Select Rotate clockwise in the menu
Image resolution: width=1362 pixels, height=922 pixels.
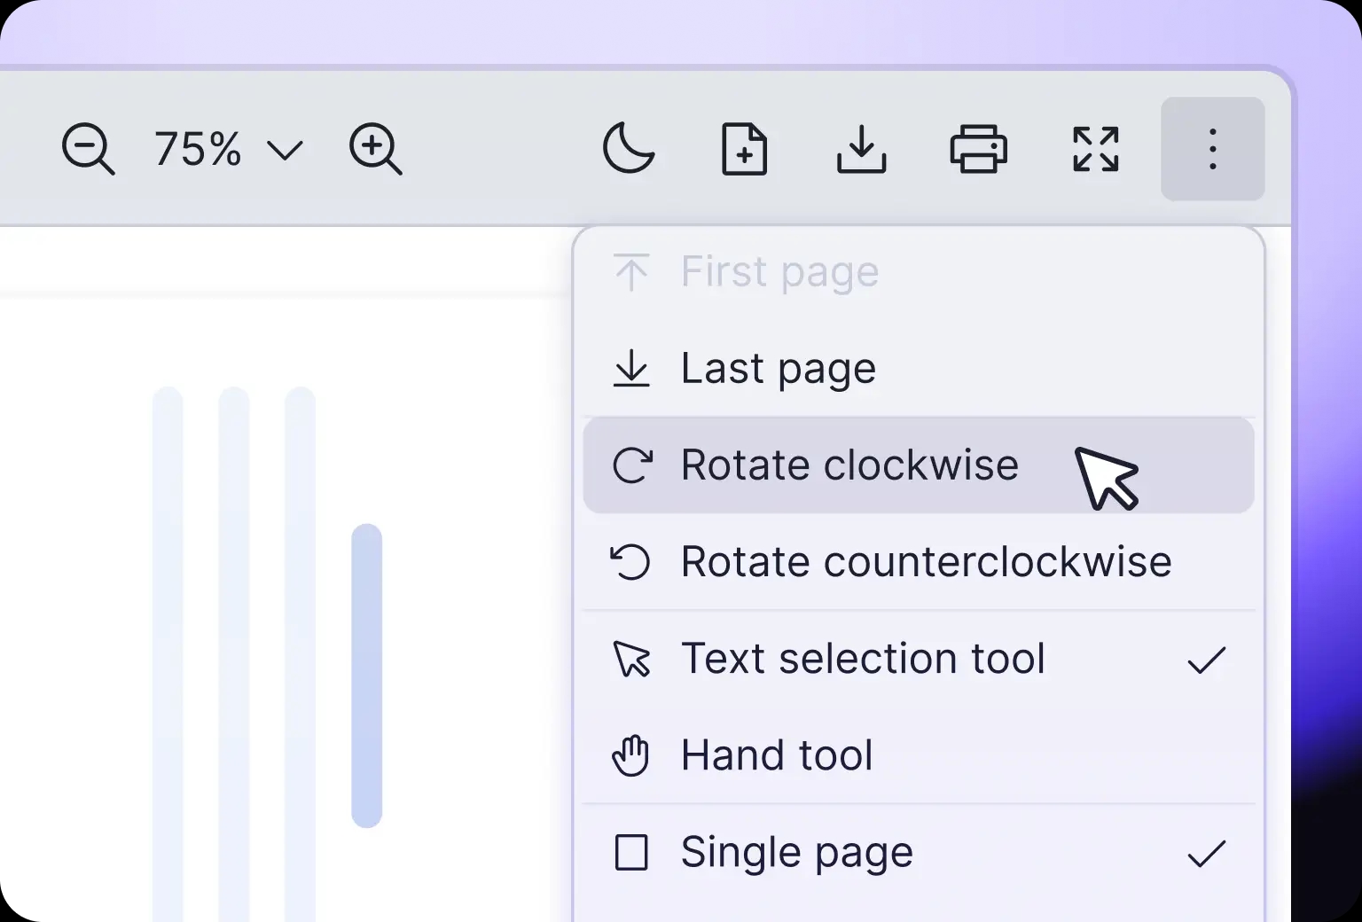tap(919, 465)
